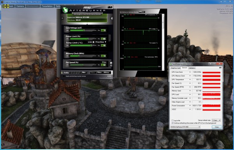Click the Core Voltage value field

point(103,30)
